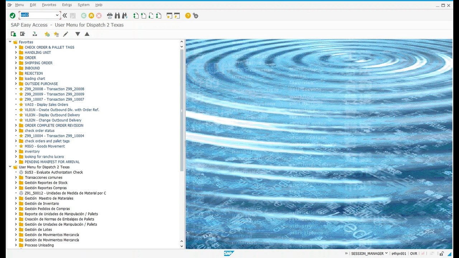Image resolution: width=459 pixels, height=258 pixels.
Task: Click into the va02 command field
Action: [37, 15]
